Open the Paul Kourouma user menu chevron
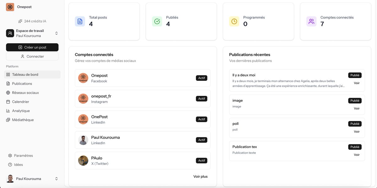This screenshot has height=188, width=377. pyautogui.click(x=57, y=179)
